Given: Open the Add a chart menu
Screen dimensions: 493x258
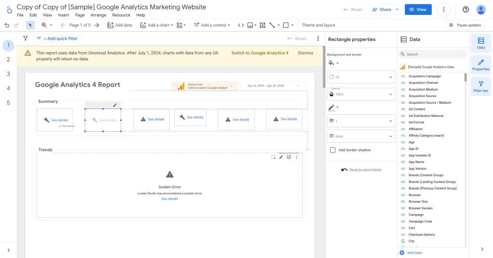Looking at the screenshot, I should (x=156, y=25).
